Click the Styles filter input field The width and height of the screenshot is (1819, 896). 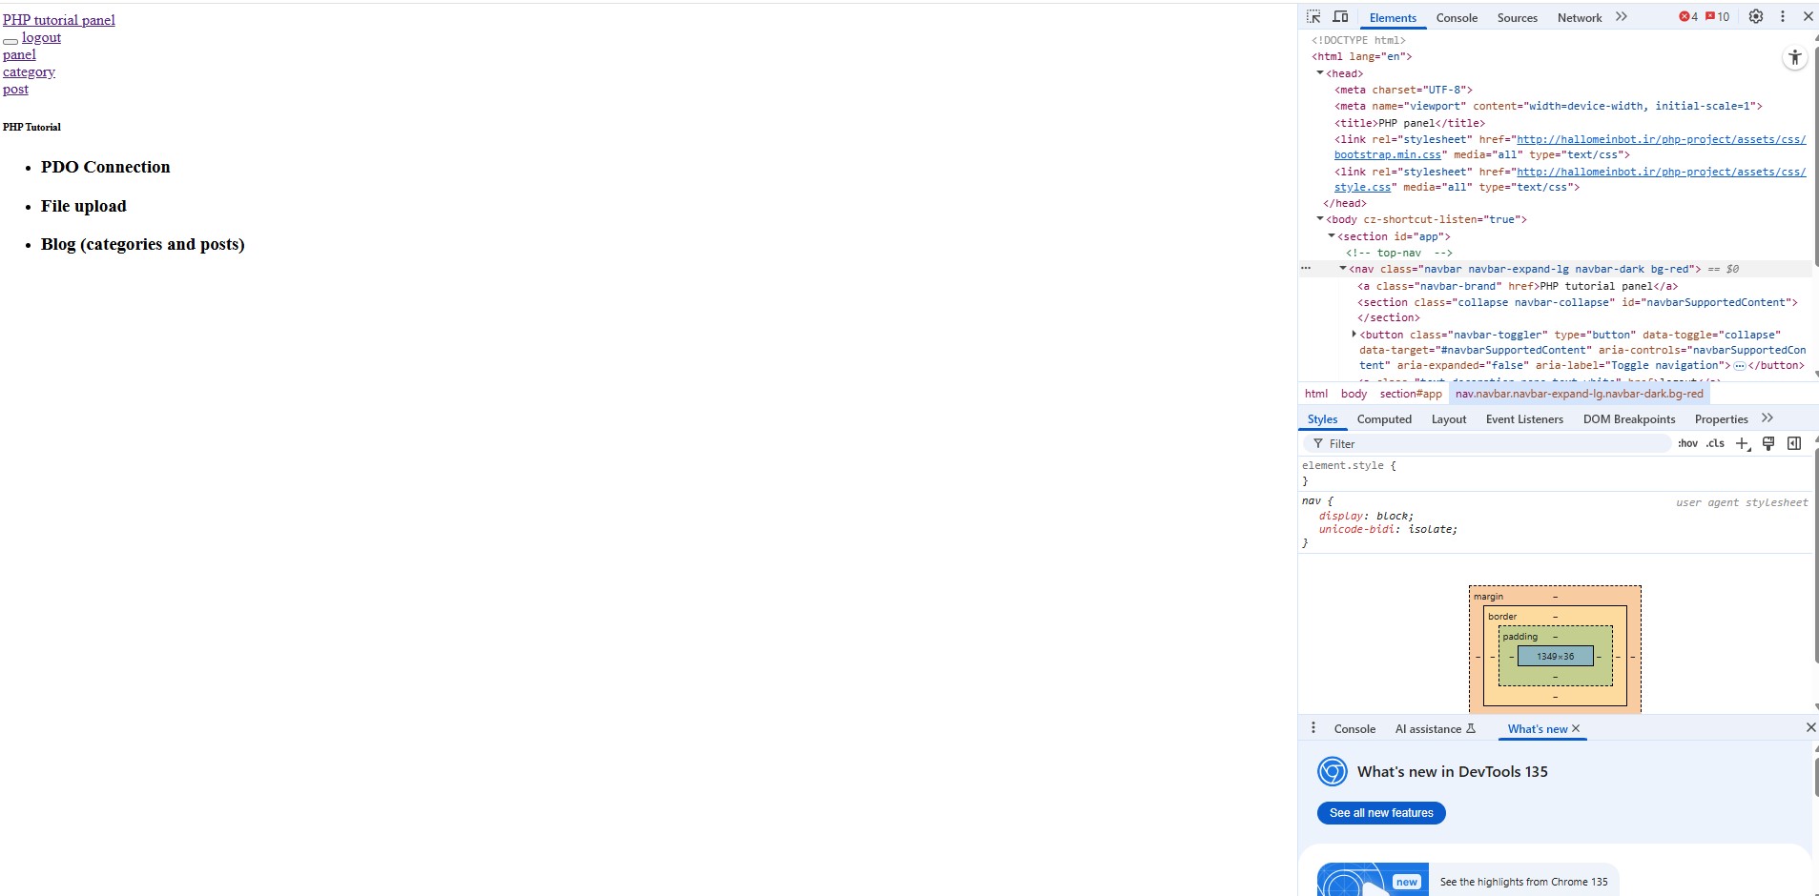click(x=1488, y=444)
